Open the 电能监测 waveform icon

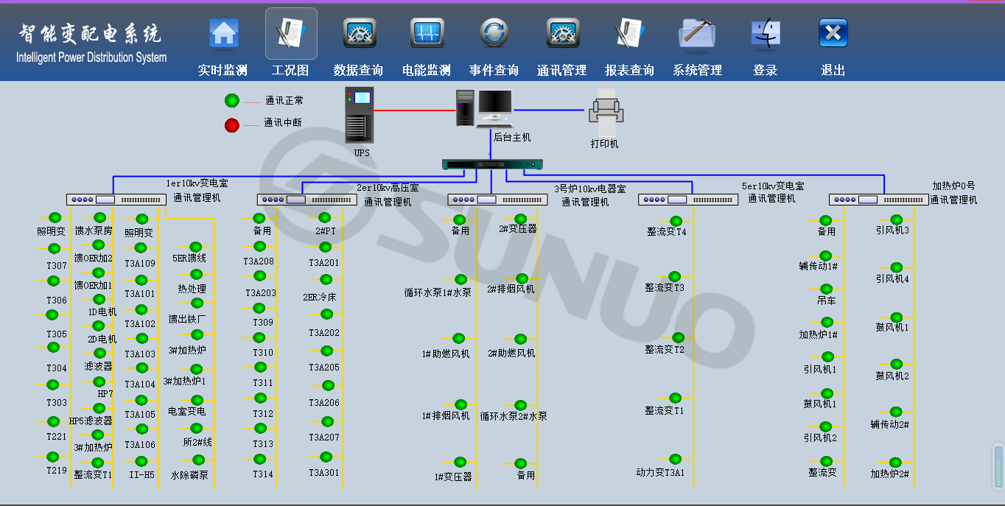coord(427,34)
